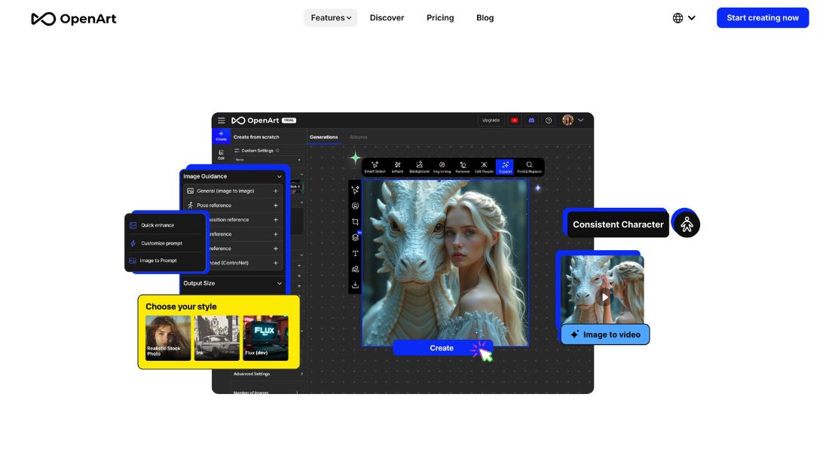Screen dimensions: 829x452
Task: Open the globe language selector
Action: 684,18
